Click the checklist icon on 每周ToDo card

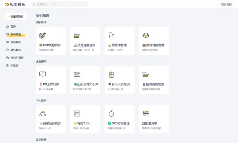77,114
